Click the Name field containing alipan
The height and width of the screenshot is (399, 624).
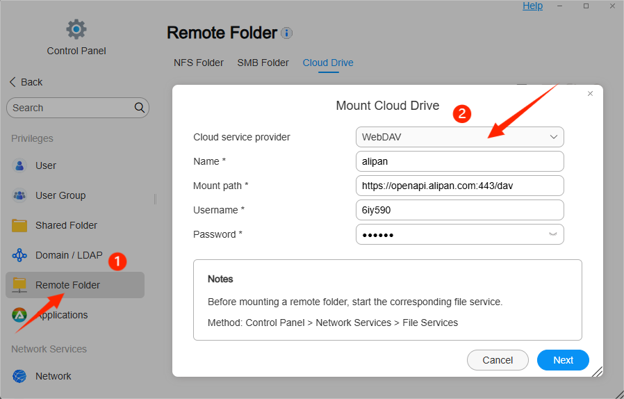click(x=459, y=161)
